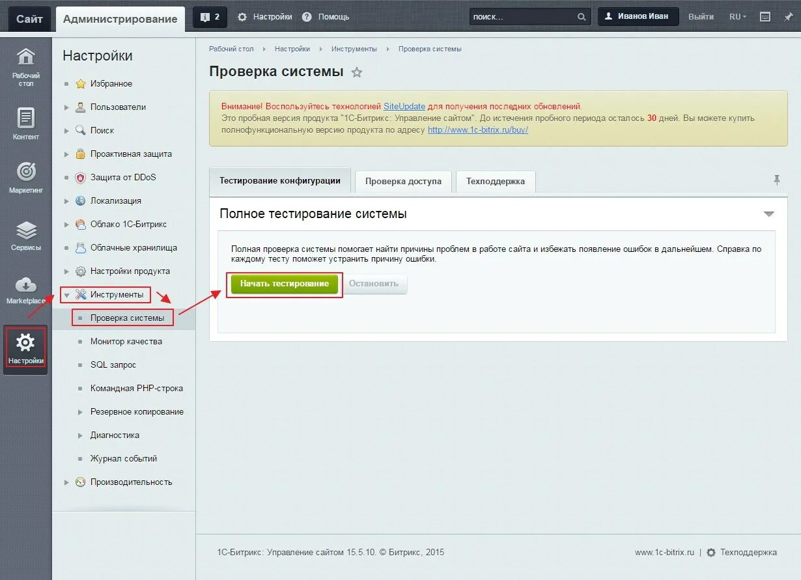Click the user avatar icon next to Иванов Иван

point(610,16)
